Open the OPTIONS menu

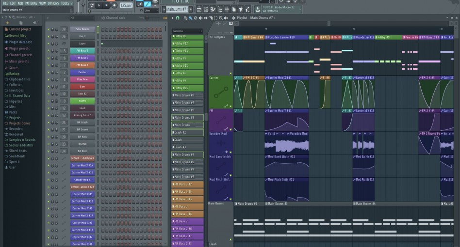[x=53, y=3]
